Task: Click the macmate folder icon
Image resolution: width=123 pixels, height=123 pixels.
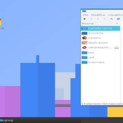Action: (x=84, y=62)
